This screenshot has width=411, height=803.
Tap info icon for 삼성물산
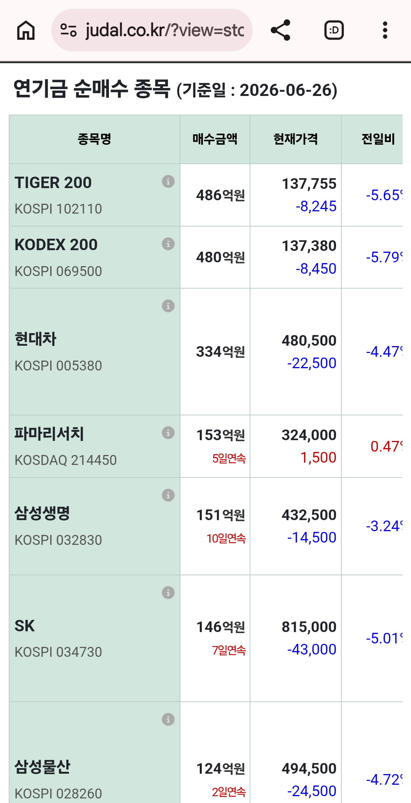coord(168,719)
